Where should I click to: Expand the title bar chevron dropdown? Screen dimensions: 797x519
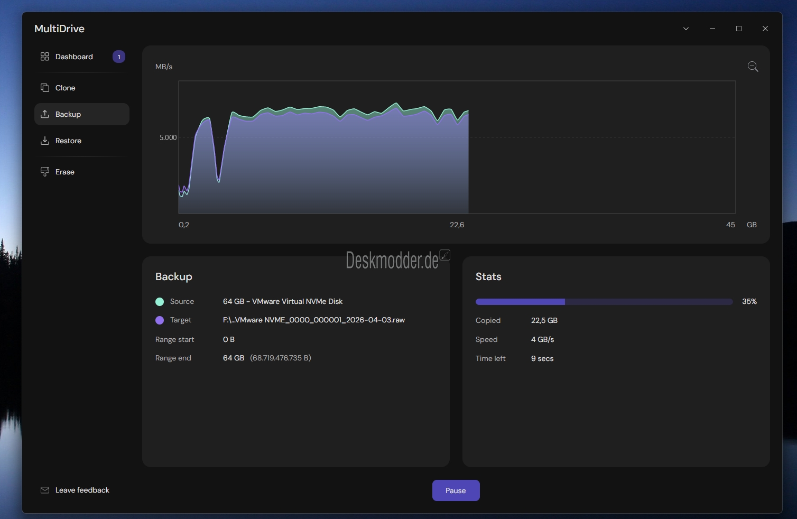(x=686, y=29)
